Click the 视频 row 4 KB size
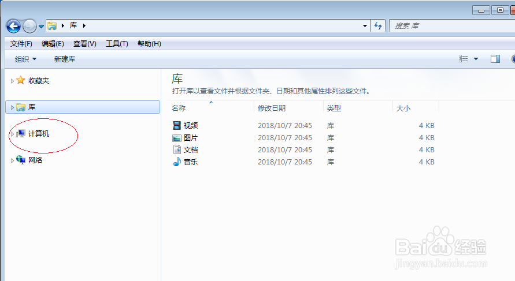 [427, 126]
